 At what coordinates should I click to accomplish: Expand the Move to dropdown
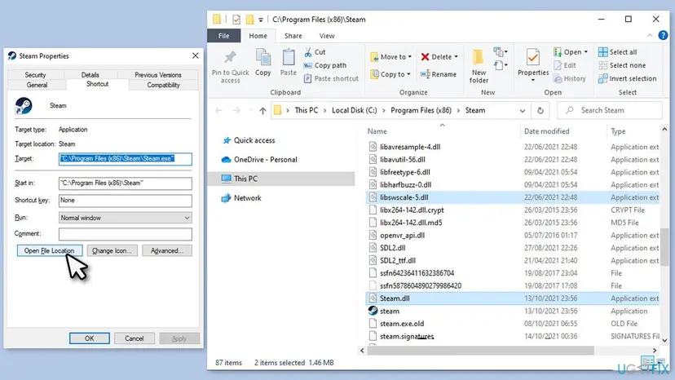click(x=410, y=57)
